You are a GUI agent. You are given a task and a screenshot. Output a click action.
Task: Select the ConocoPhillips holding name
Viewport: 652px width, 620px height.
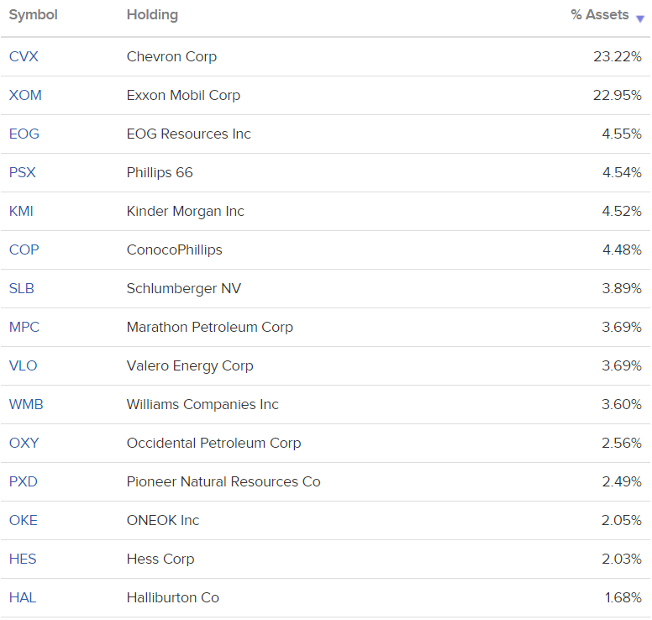coord(175,250)
